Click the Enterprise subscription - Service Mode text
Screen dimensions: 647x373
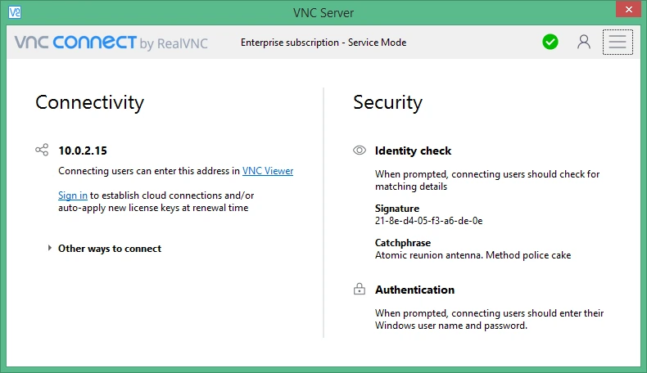323,43
